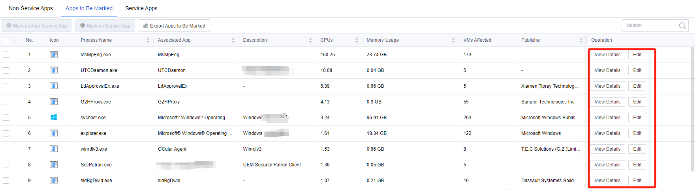The image size is (699, 190).
Task: Click the winrdlv3.exe process icon
Action: pos(54,149)
